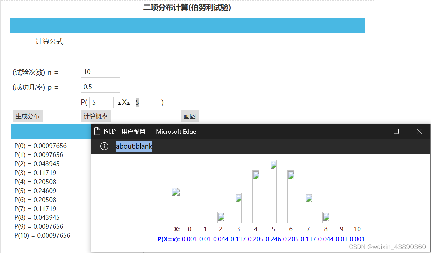Click the lower bound field showing 5
The image size is (431, 253).
(x=101, y=102)
